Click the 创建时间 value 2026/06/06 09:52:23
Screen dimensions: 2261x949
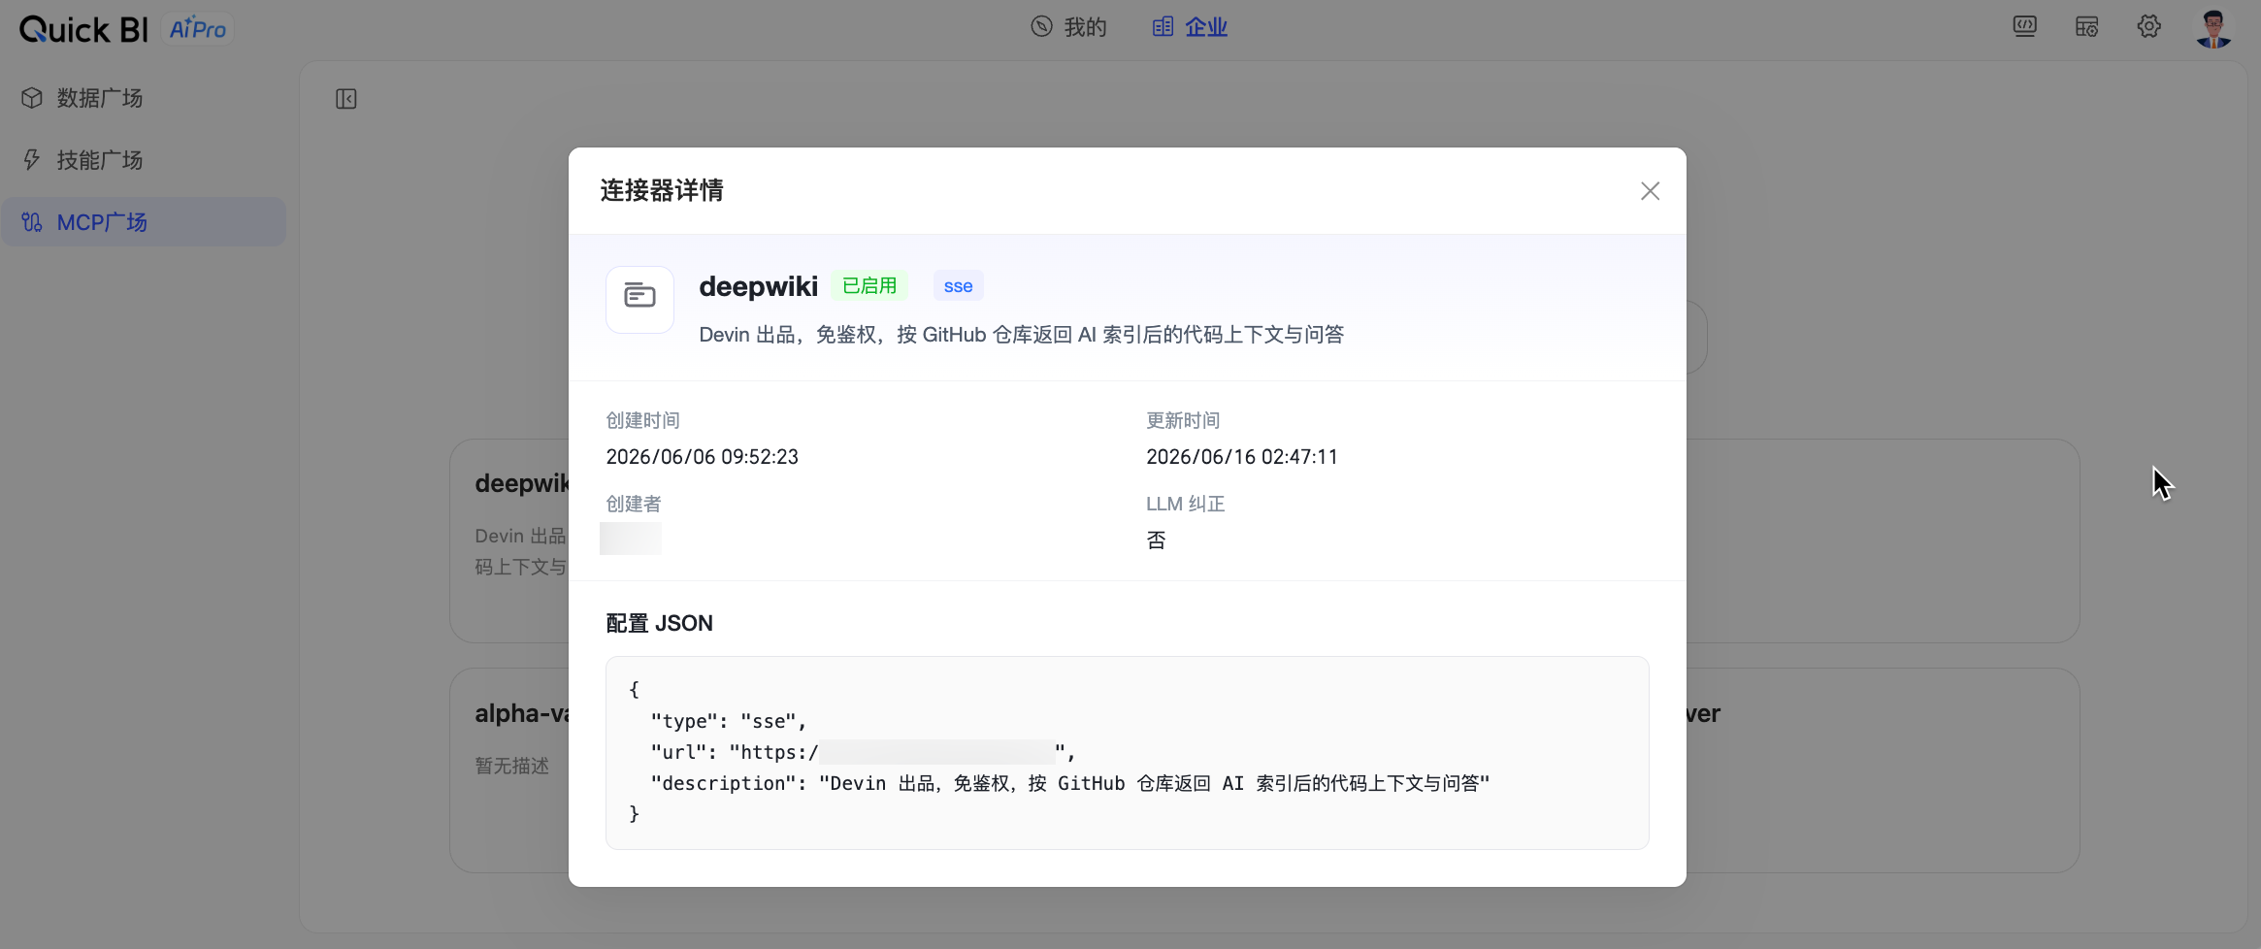pyautogui.click(x=702, y=457)
